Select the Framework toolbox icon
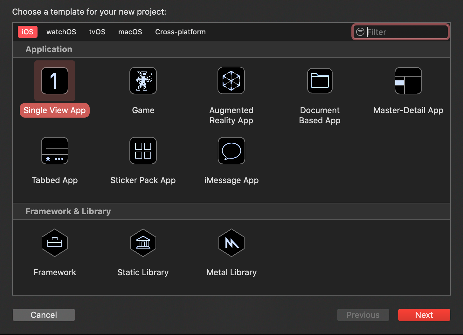Image resolution: width=463 pixels, height=335 pixels. coord(55,243)
